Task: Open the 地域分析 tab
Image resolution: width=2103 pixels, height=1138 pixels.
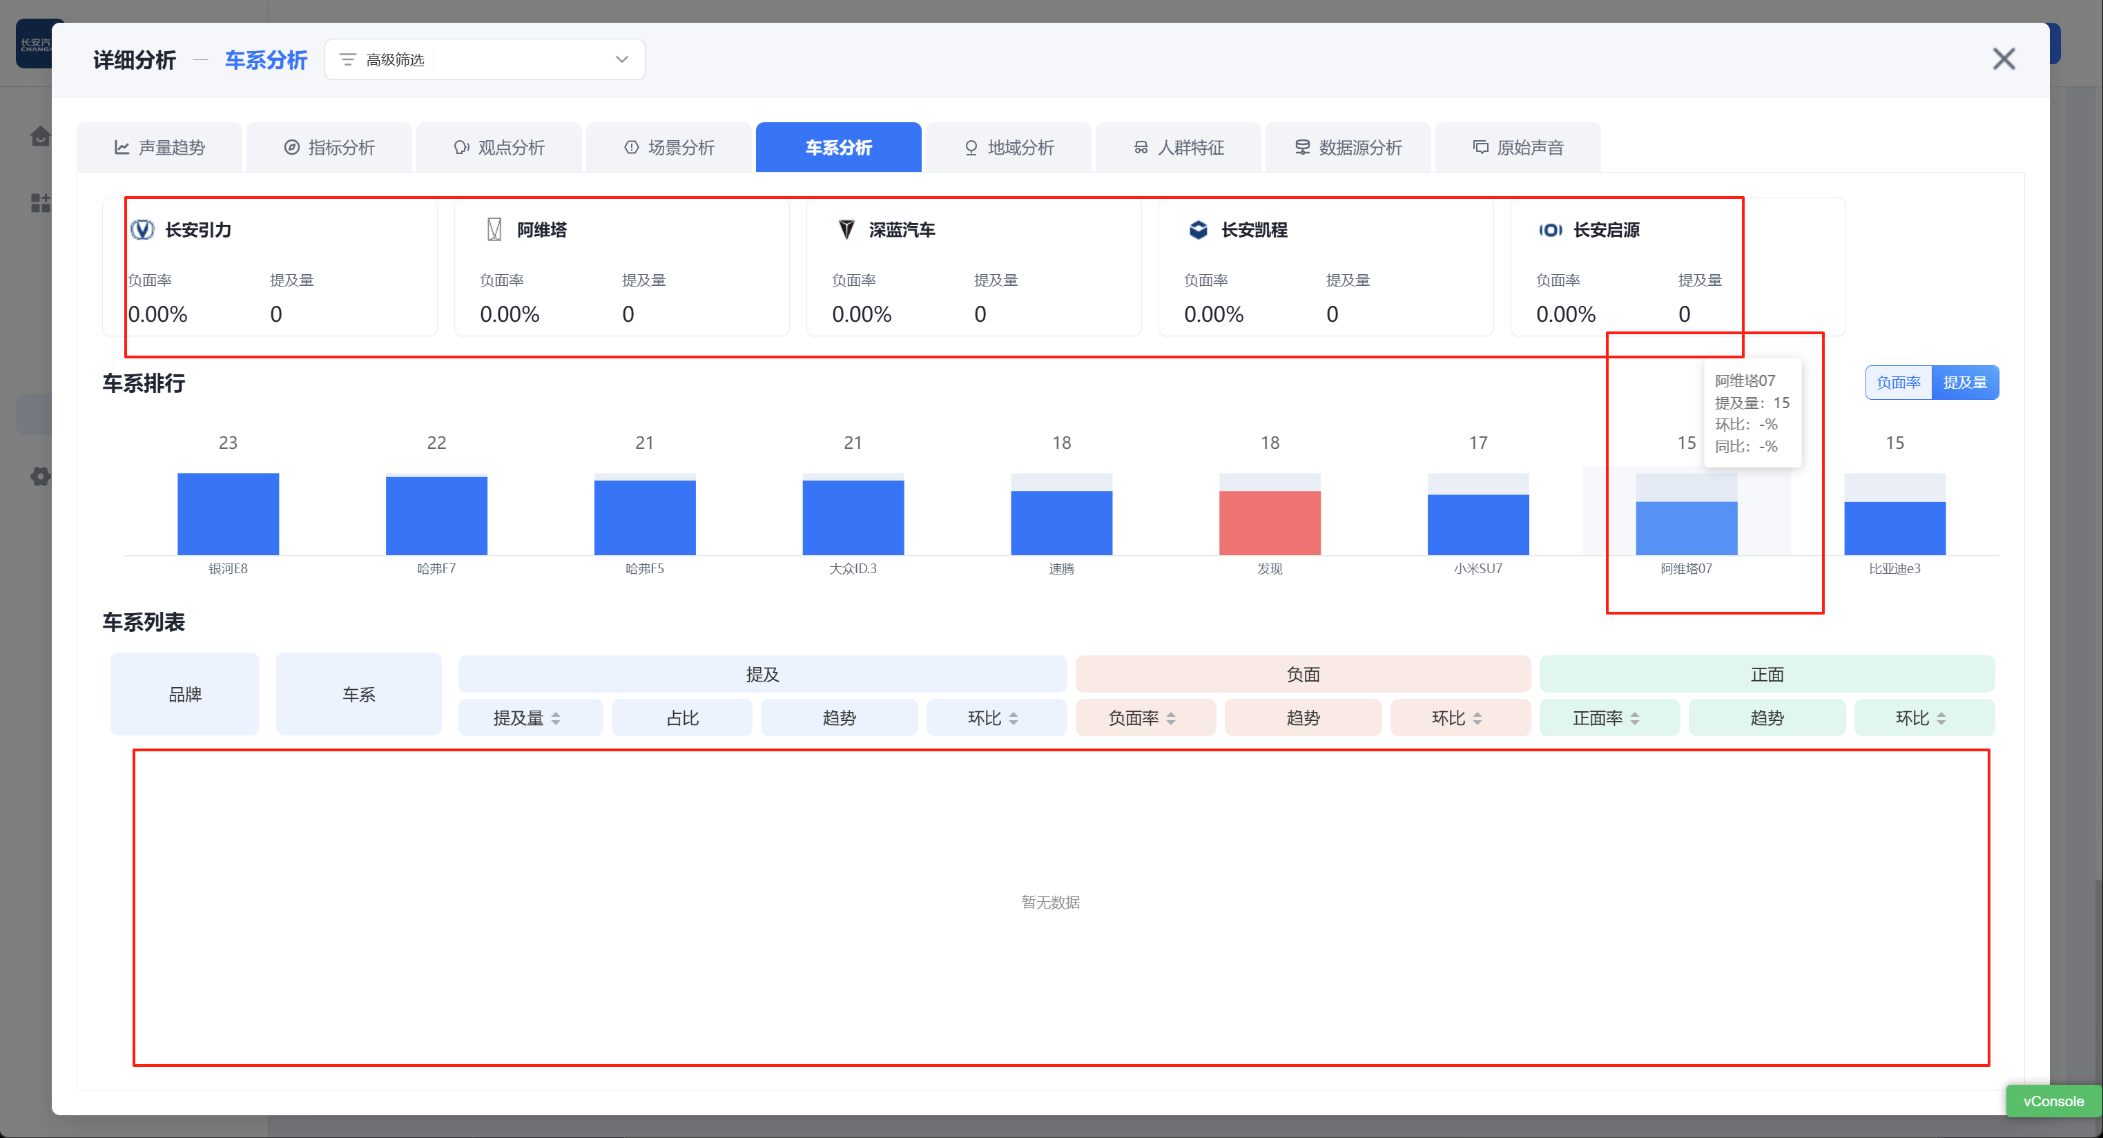Action: [1008, 148]
